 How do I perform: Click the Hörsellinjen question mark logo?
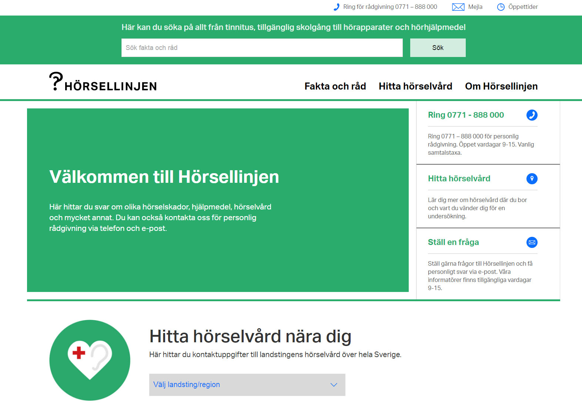click(103, 82)
